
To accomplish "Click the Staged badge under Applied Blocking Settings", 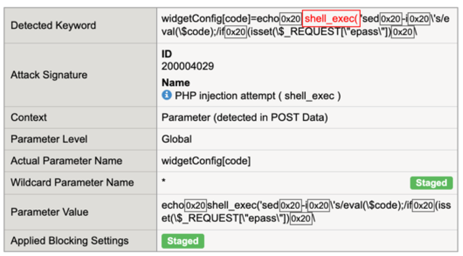I will click(183, 241).
